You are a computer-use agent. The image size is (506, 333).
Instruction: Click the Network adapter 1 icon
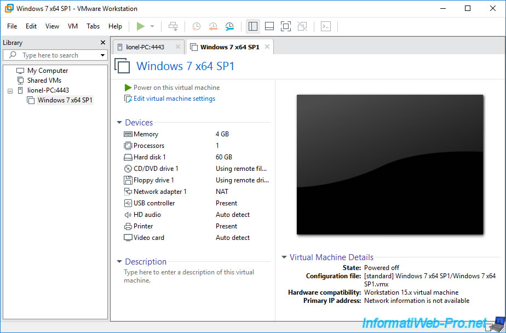[128, 192]
